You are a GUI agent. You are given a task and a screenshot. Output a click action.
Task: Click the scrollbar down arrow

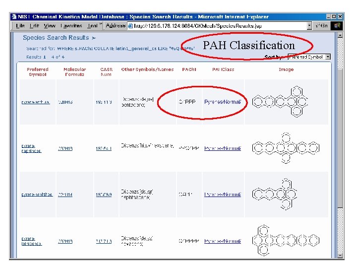click(340, 256)
